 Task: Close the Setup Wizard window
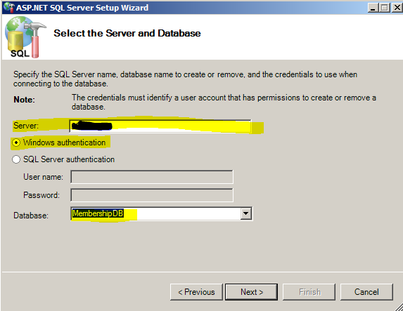pos(397,8)
